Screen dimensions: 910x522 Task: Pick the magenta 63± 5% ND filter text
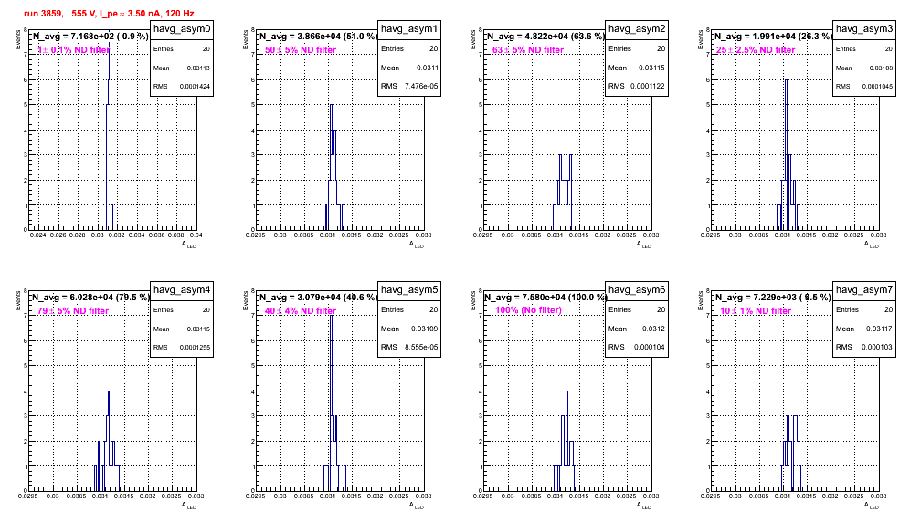pos(528,50)
